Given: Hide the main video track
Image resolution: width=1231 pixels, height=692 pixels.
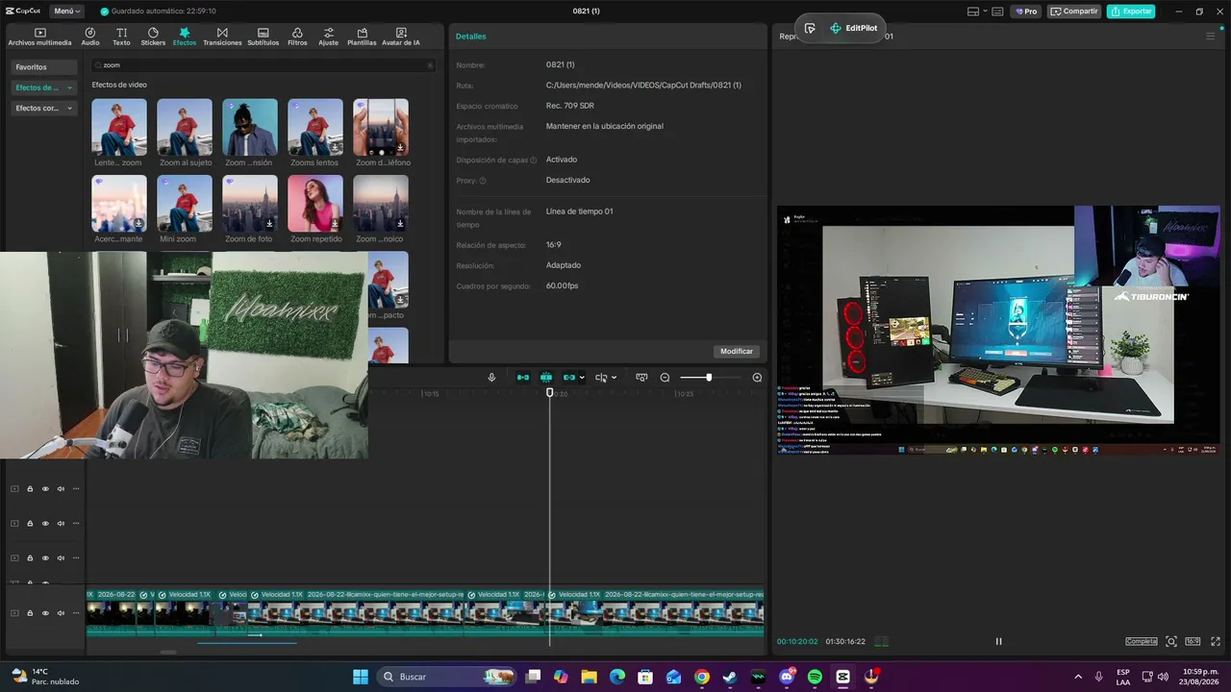Looking at the screenshot, I should 45,613.
